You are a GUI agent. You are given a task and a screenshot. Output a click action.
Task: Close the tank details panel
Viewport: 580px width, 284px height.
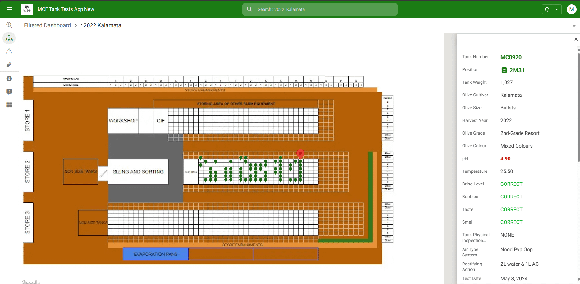pyautogui.click(x=576, y=39)
